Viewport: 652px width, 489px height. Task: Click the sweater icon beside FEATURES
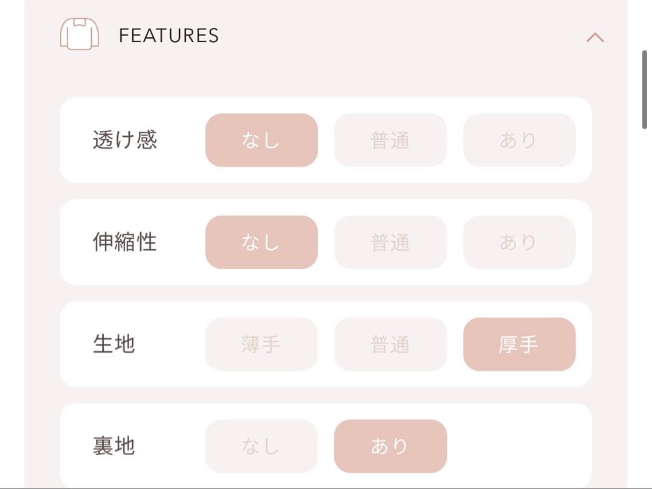pyautogui.click(x=79, y=34)
